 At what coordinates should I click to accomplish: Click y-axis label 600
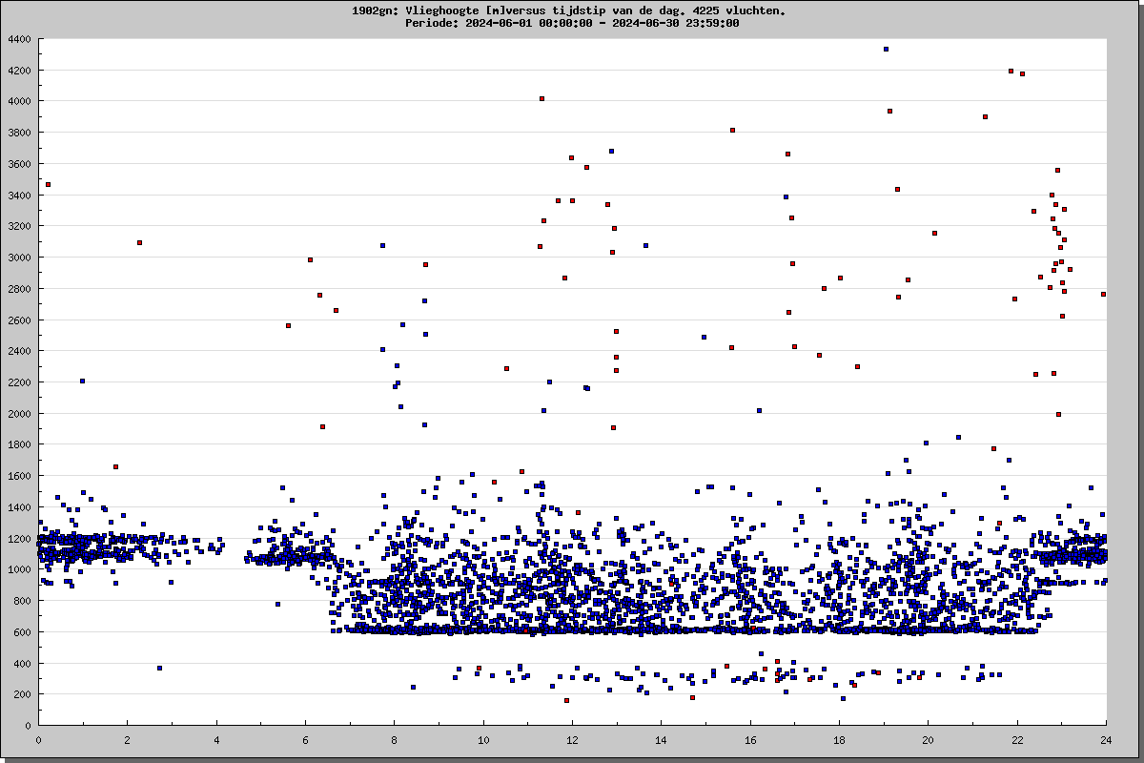click(x=22, y=632)
